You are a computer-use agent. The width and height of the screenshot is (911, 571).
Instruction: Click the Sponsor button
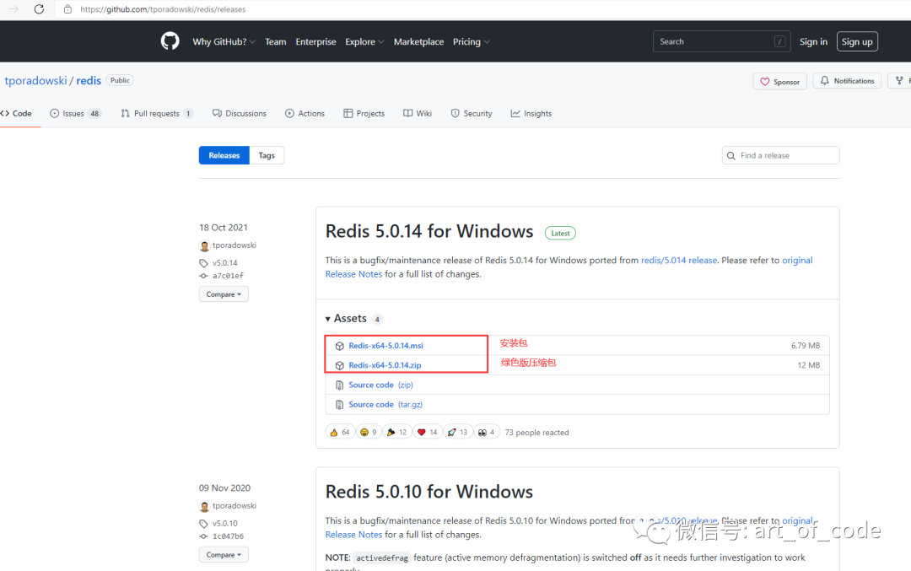[x=779, y=81]
